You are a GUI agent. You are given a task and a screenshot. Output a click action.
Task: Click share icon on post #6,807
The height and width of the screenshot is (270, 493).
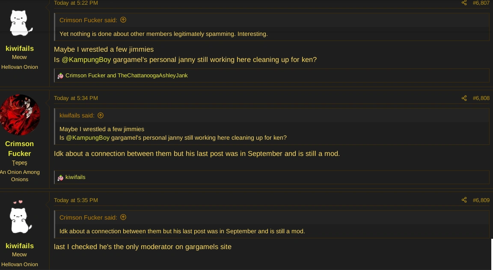coord(464,3)
